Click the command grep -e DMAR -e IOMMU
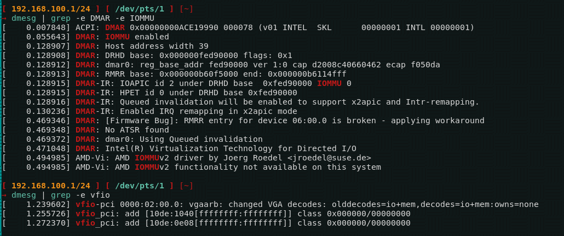Screen dimensions: 564x236 tap(102, 19)
